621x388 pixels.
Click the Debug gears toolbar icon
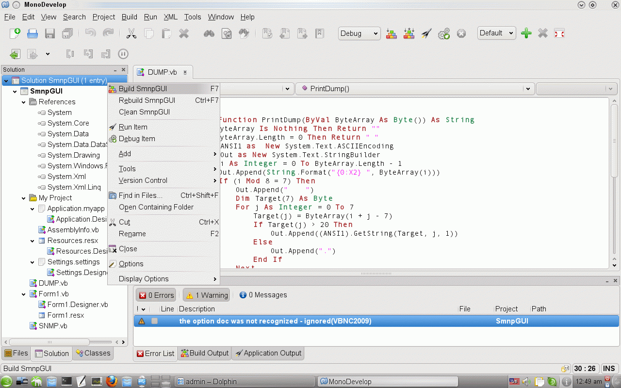point(444,33)
